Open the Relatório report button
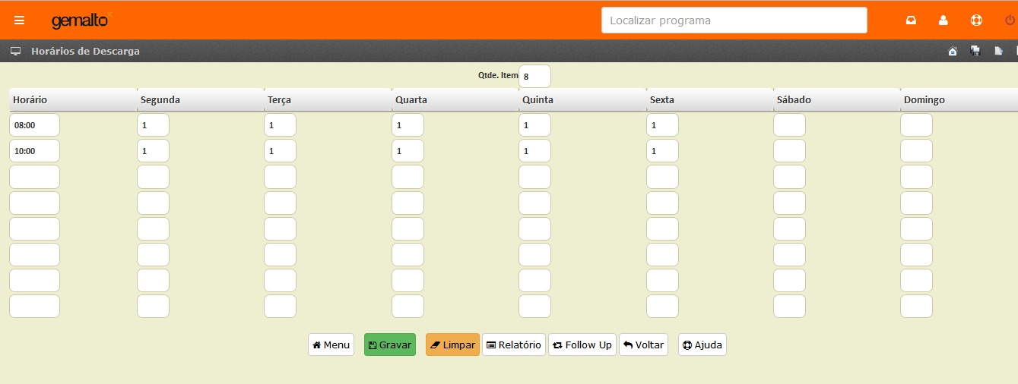This screenshot has width=1018, height=384. click(x=514, y=345)
